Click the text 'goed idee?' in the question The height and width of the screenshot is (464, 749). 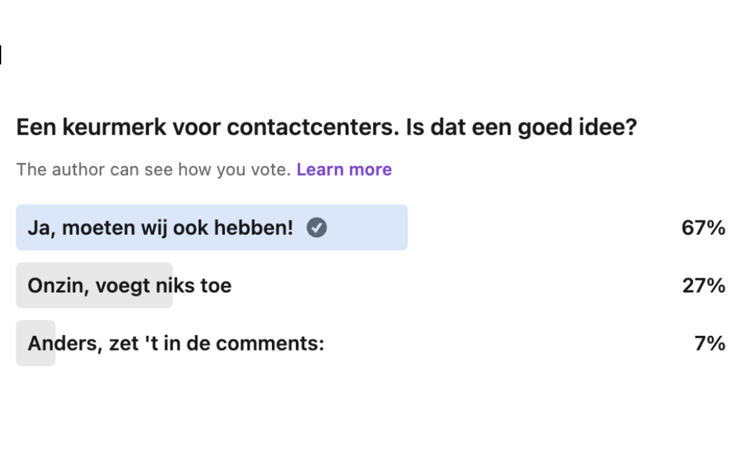(x=578, y=128)
